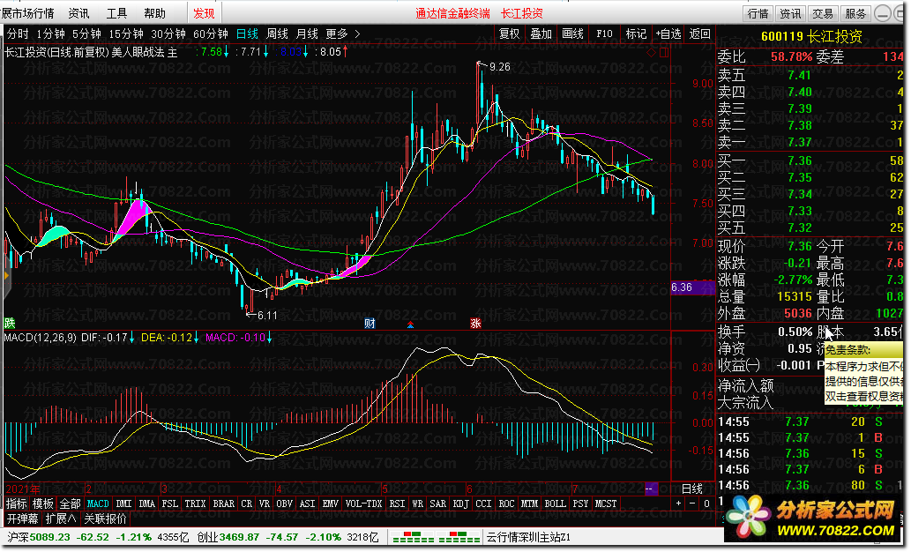
Task: Click the 模板 template tab
Action: (43, 504)
